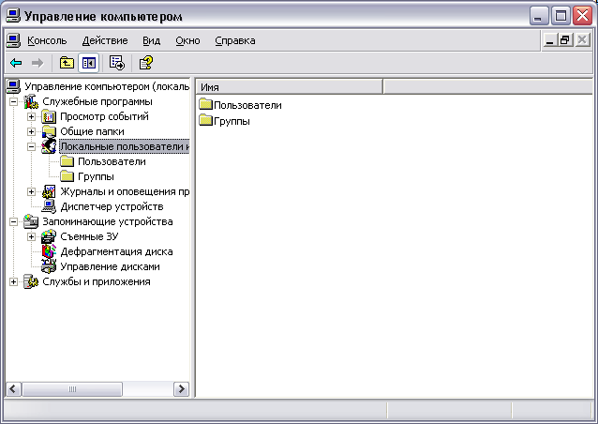Select Просмотр событий label in the tree
The image size is (598, 424).
(104, 116)
